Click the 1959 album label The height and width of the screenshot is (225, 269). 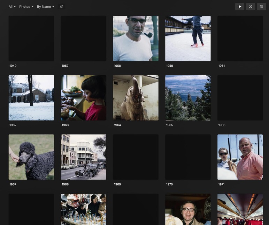point(169,66)
